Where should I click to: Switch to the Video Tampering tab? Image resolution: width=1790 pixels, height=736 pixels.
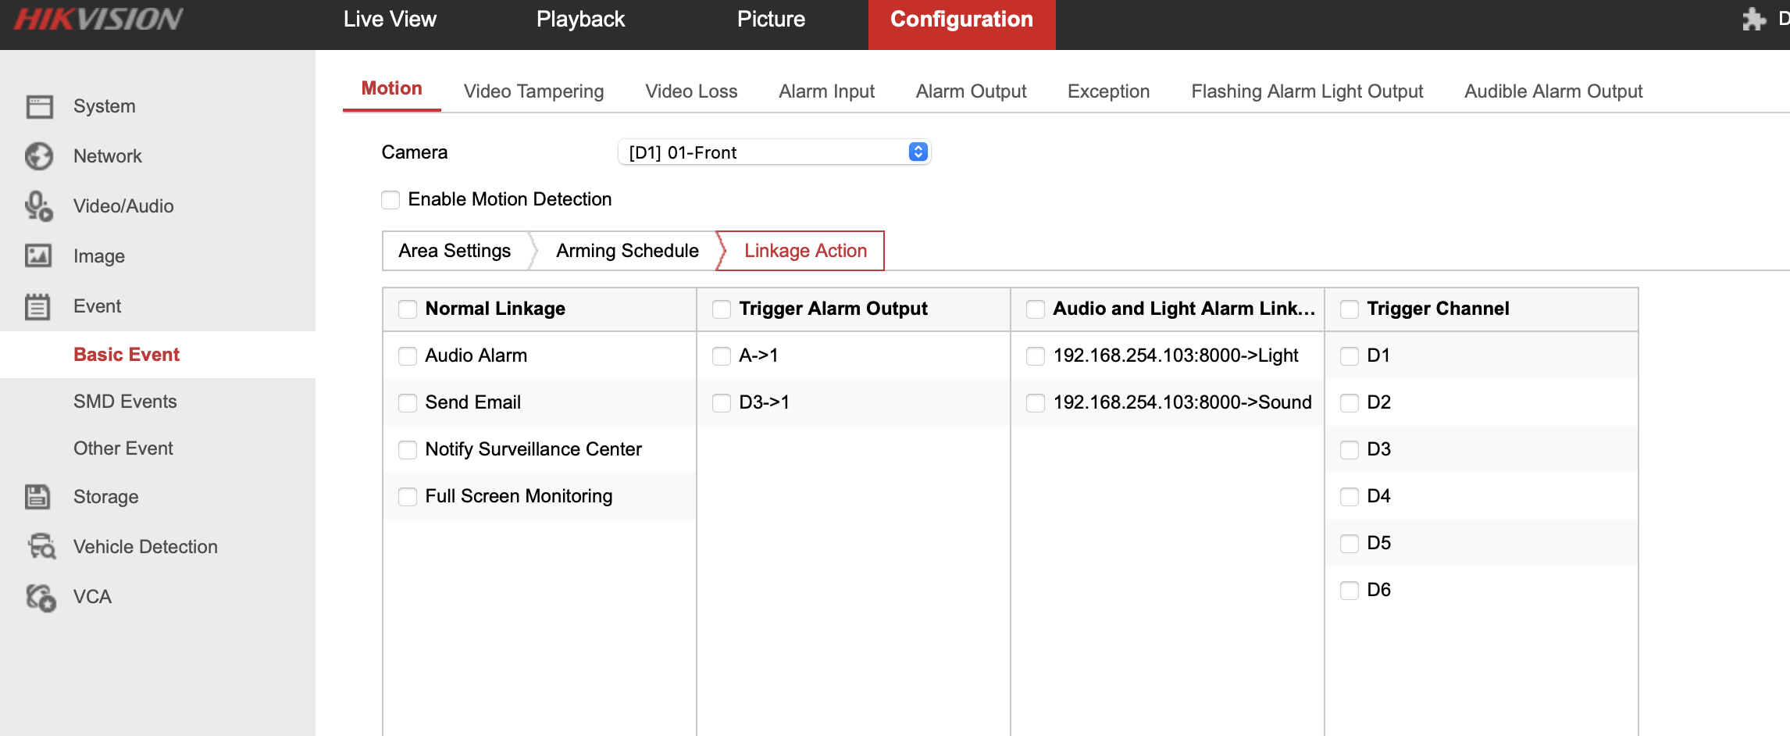point(533,91)
